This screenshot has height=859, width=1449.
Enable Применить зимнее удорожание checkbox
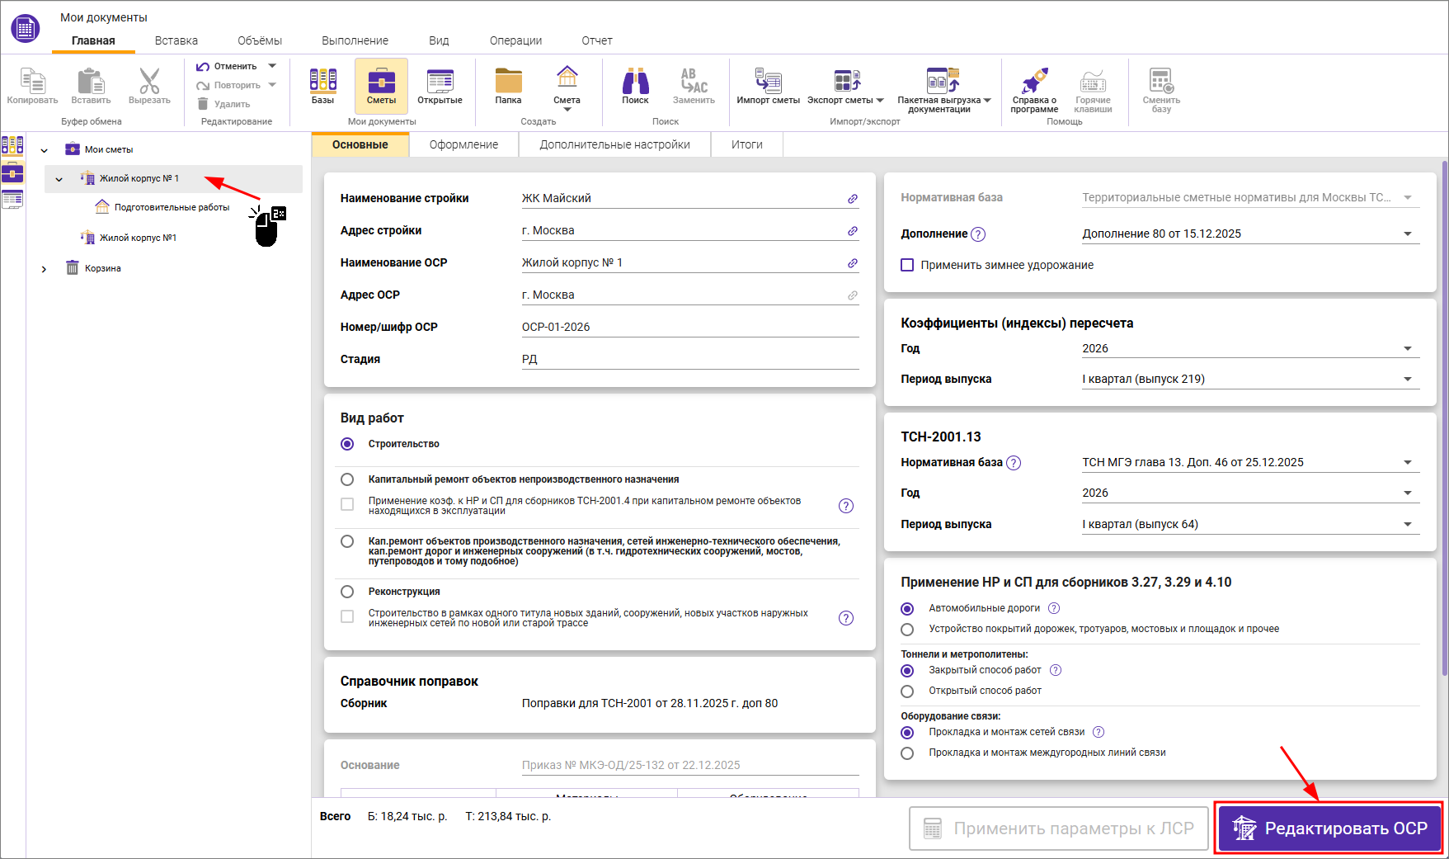907,265
